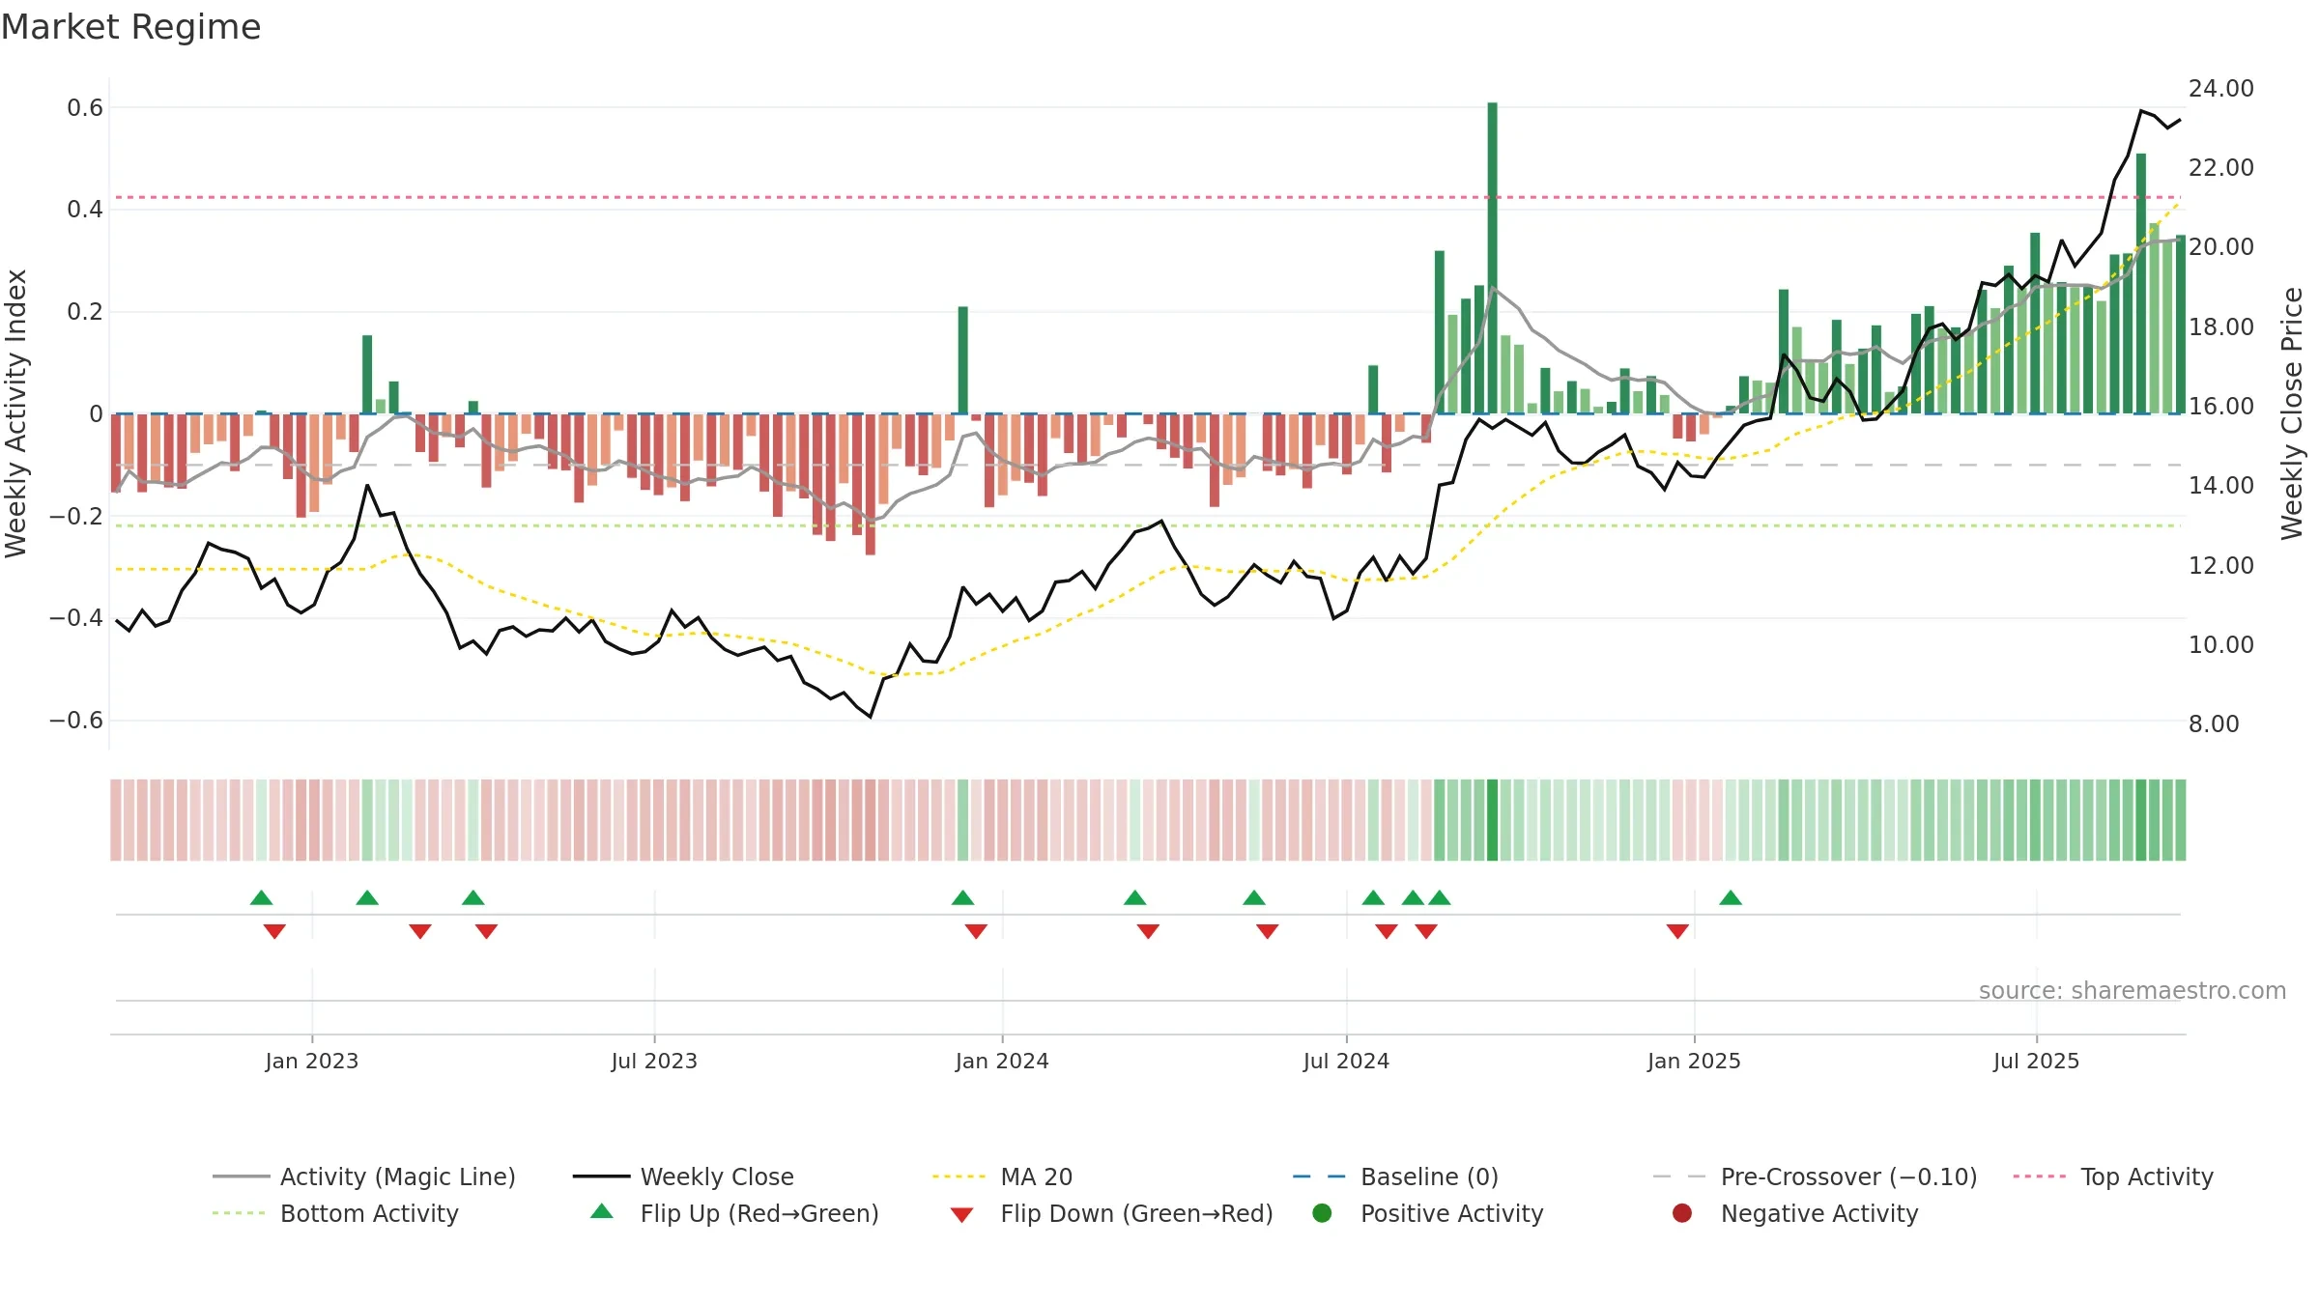Click the Jan 2024 axis label
The width and height of the screenshot is (2319, 1304).
(x=1002, y=1062)
